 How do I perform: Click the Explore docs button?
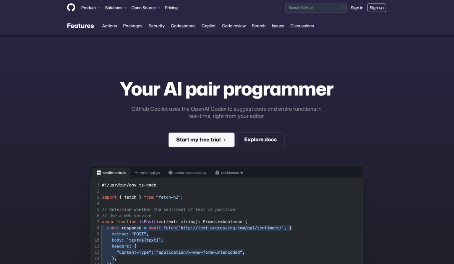(260, 140)
